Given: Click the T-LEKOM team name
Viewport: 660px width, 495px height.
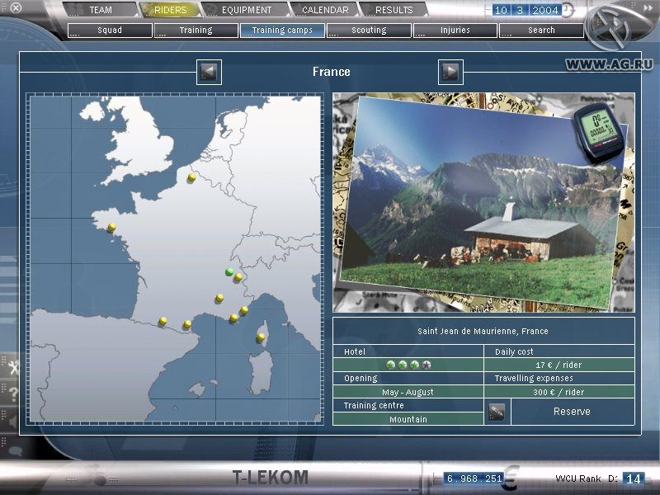Looking at the screenshot, I should coord(271,478).
